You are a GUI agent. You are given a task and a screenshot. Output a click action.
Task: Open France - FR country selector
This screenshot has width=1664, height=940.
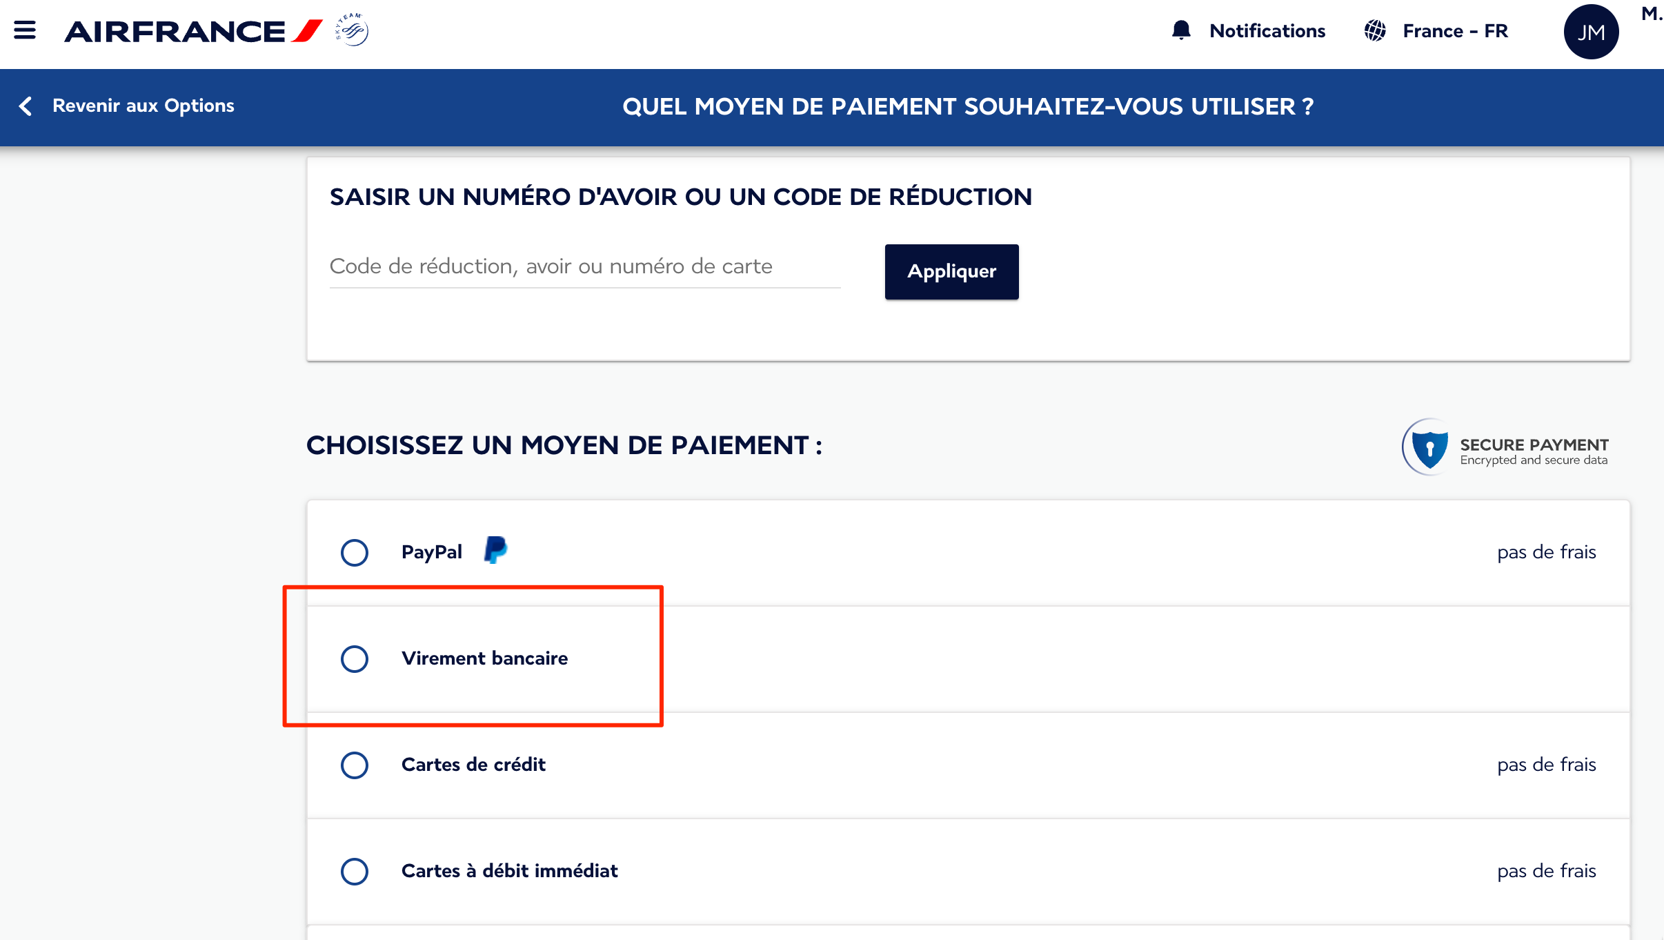pyautogui.click(x=1455, y=31)
